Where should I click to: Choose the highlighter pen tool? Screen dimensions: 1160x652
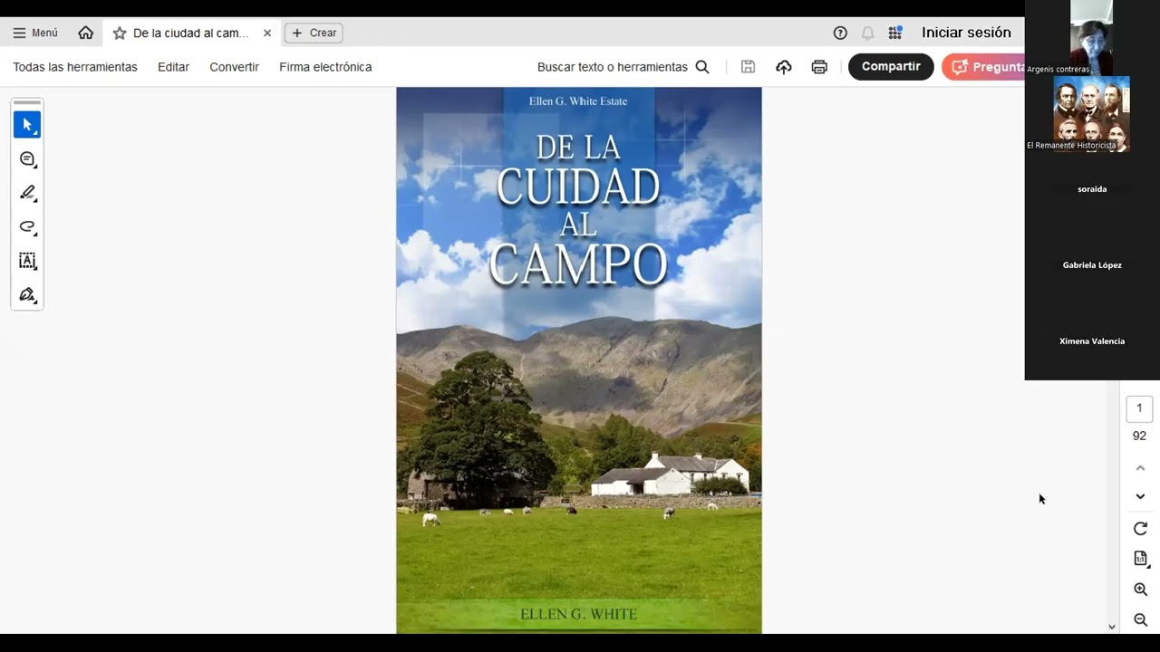27,193
